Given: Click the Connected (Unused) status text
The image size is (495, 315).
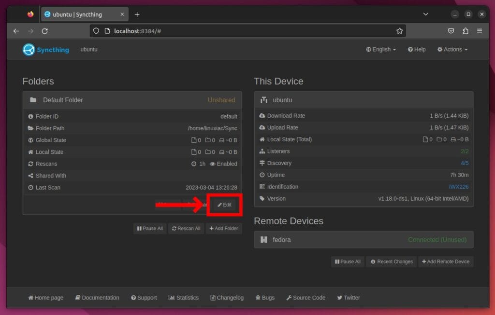Looking at the screenshot, I should tap(437, 240).
